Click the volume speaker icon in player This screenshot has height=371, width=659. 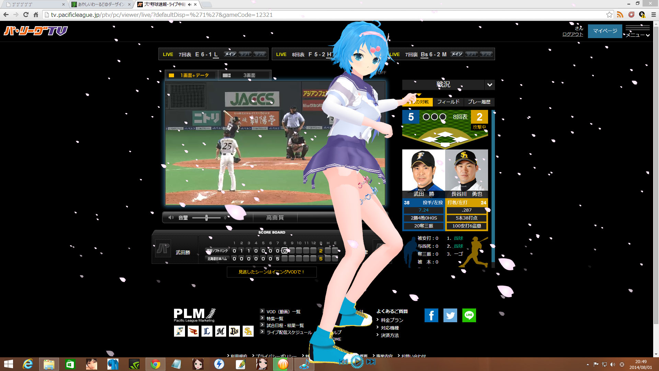[x=171, y=217]
